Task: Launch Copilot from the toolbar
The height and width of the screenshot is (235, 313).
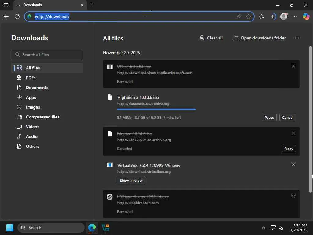Action: click(306, 17)
